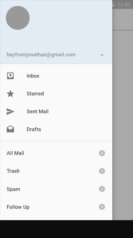The image size is (133, 238).
Task: Click the Inbox download-tray icon
Action: tap(10, 76)
